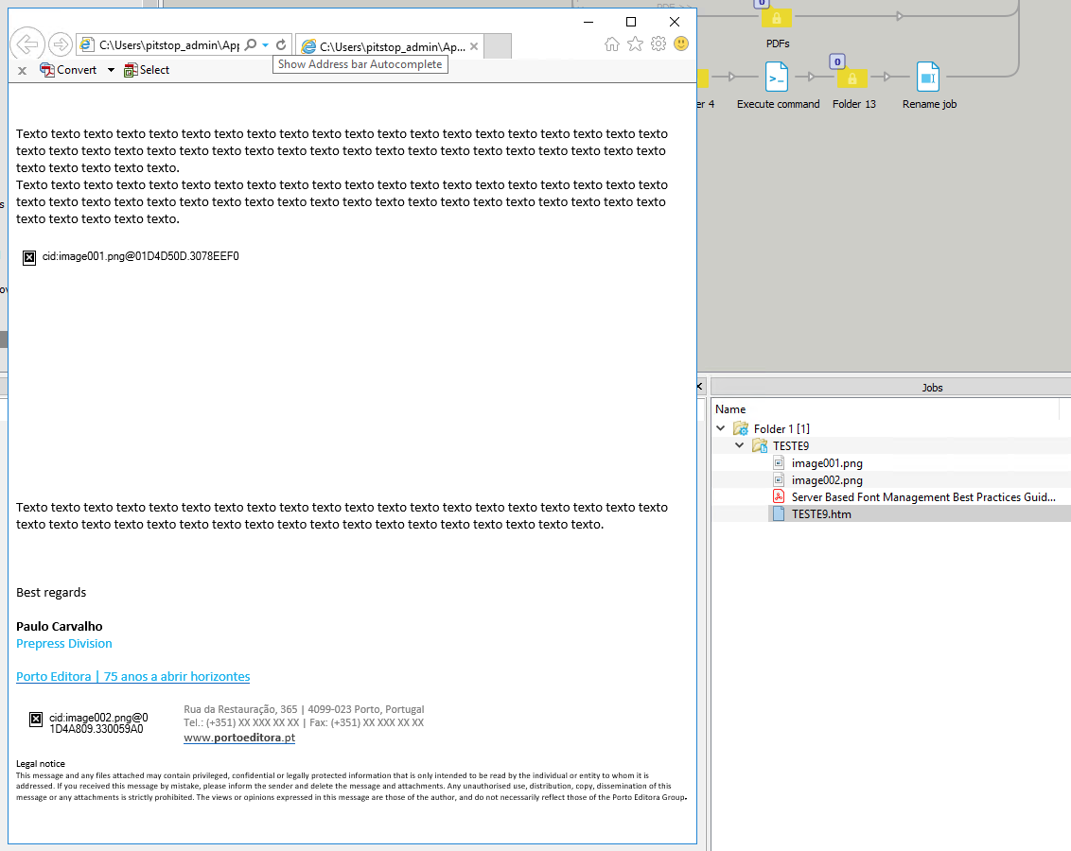
Task: Click the Convert button in the PDF toolbar
Action: [x=68, y=70]
